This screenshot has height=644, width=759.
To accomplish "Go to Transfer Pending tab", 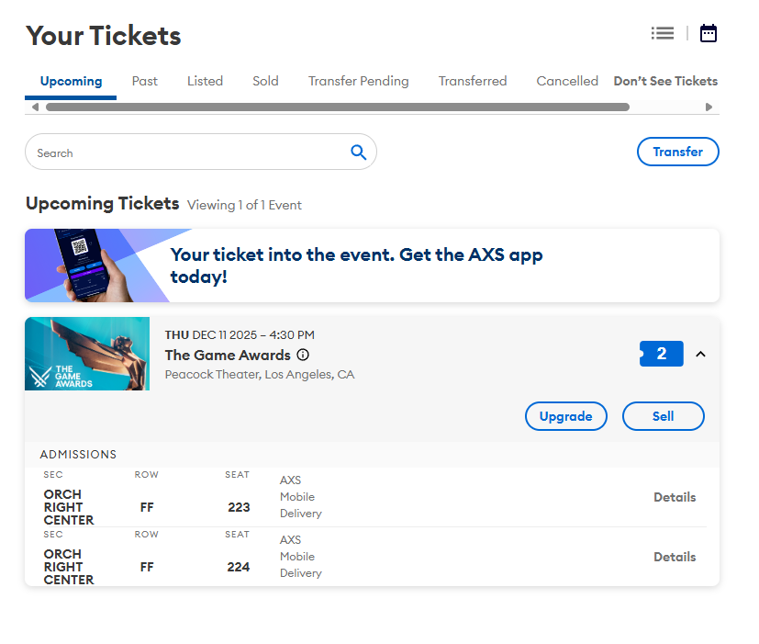I will (x=359, y=81).
